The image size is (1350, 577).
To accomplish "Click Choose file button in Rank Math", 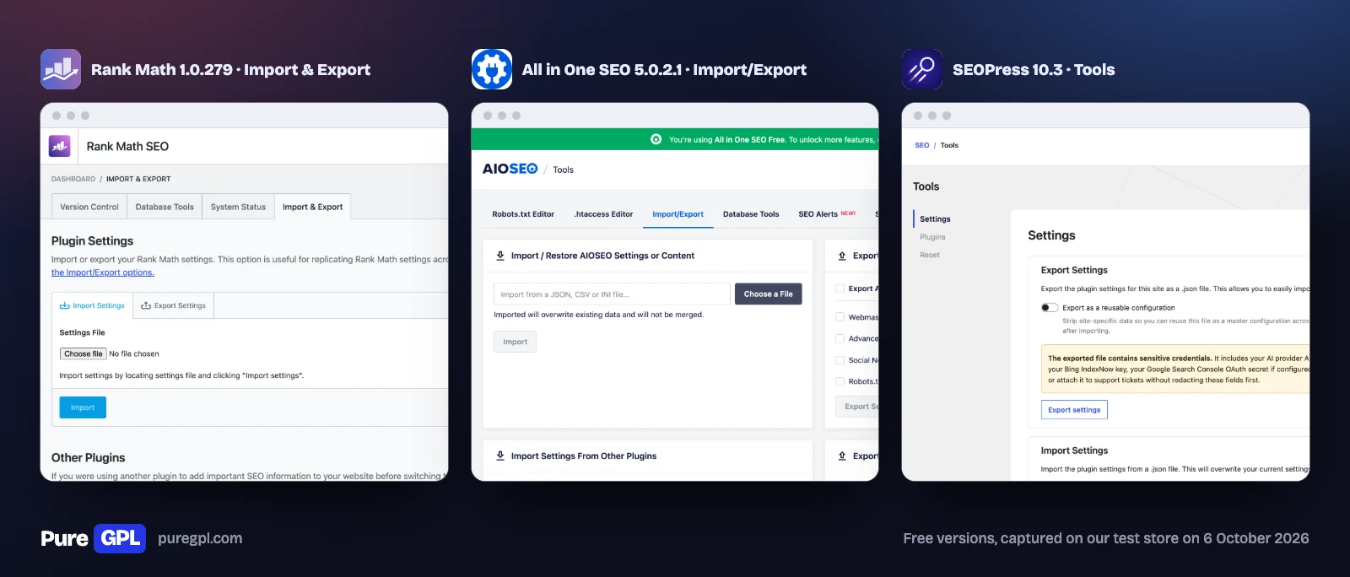I will coord(83,353).
